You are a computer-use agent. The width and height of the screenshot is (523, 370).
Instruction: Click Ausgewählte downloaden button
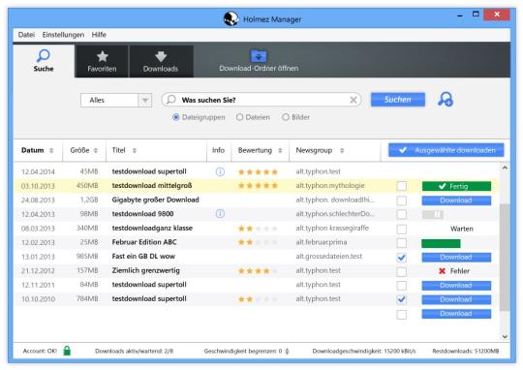446,150
